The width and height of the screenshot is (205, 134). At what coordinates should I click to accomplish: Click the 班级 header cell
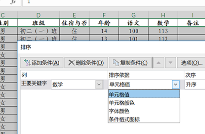[38, 23]
